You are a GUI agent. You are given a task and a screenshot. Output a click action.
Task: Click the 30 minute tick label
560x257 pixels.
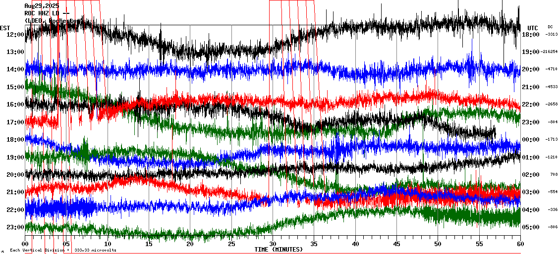(273, 244)
